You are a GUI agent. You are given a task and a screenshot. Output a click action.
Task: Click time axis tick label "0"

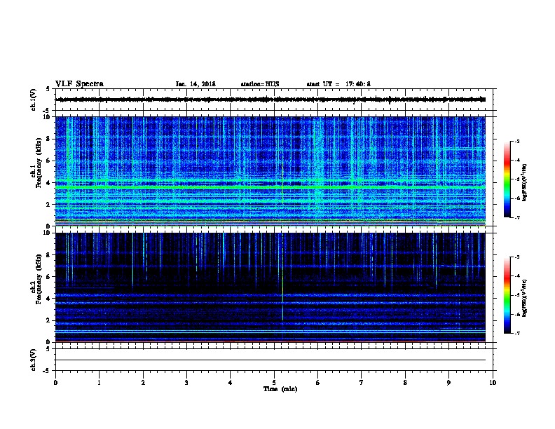[x=55, y=383]
